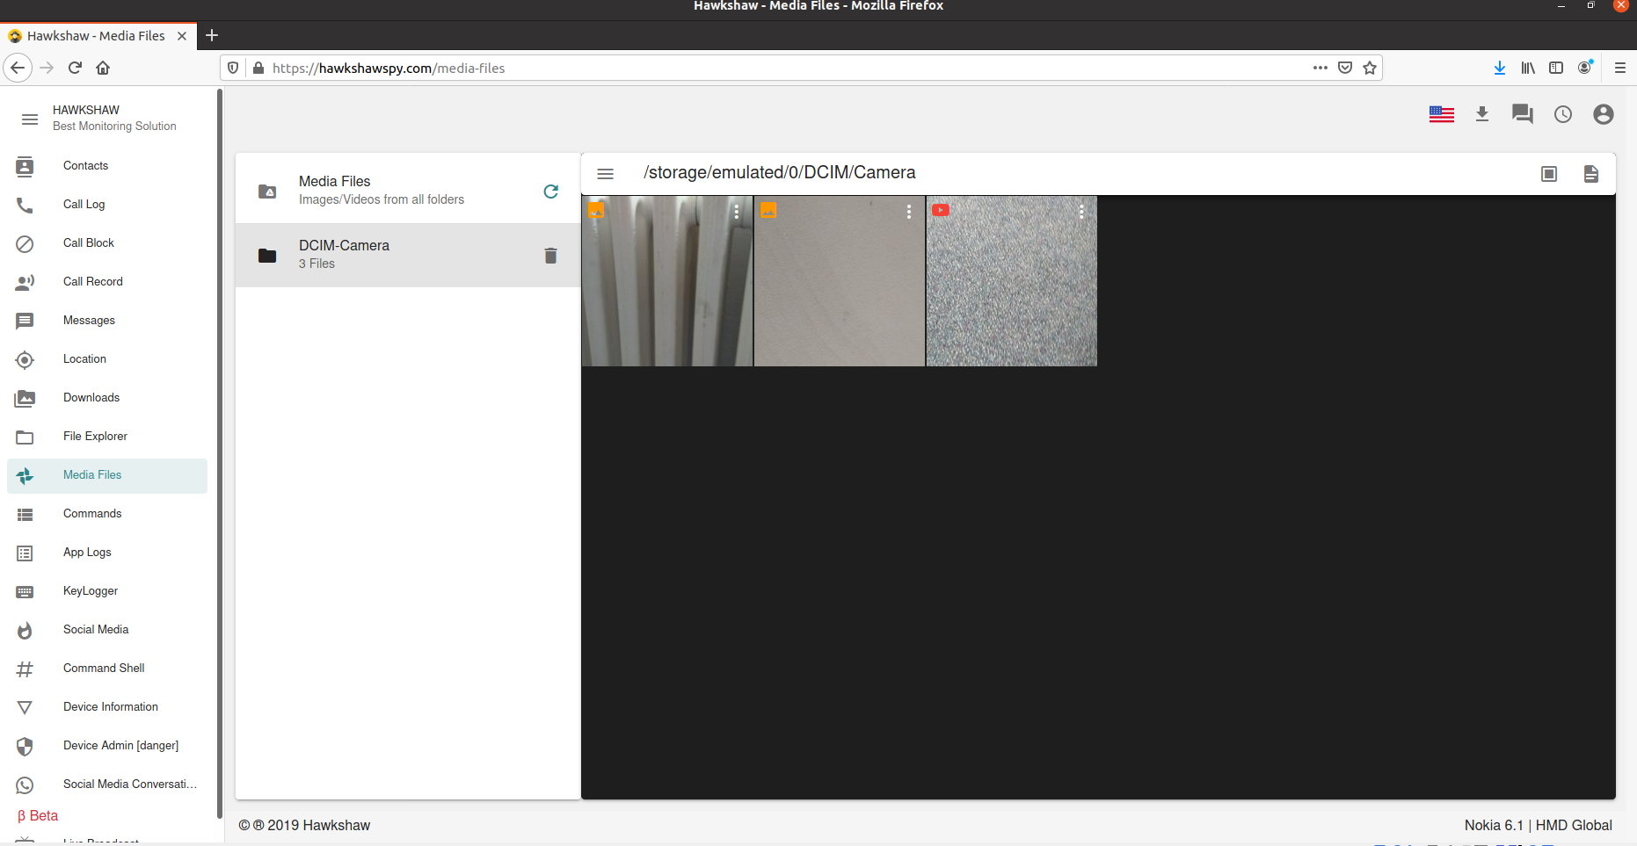Open the Firefox application menu
This screenshot has width=1637, height=846.
coord(1620,68)
